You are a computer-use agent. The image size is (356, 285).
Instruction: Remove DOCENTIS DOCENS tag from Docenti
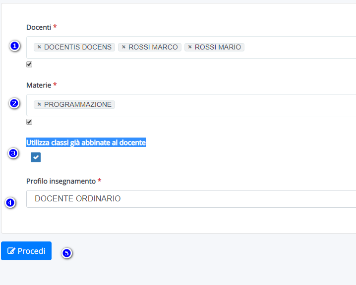pos(39,47)
